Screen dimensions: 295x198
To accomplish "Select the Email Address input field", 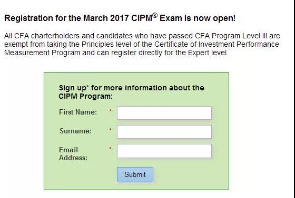I will [x=164, y=151].
